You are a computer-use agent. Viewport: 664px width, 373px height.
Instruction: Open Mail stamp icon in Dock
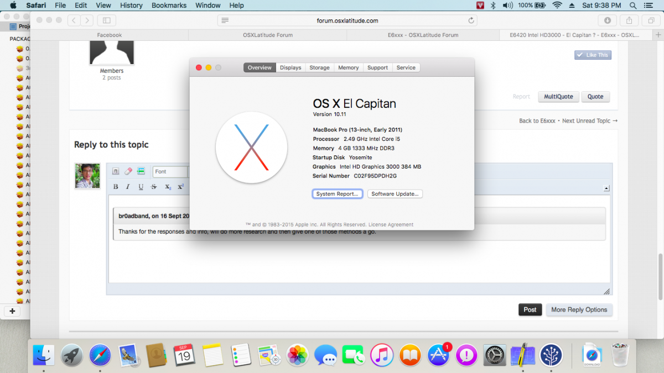pos(129,354)
